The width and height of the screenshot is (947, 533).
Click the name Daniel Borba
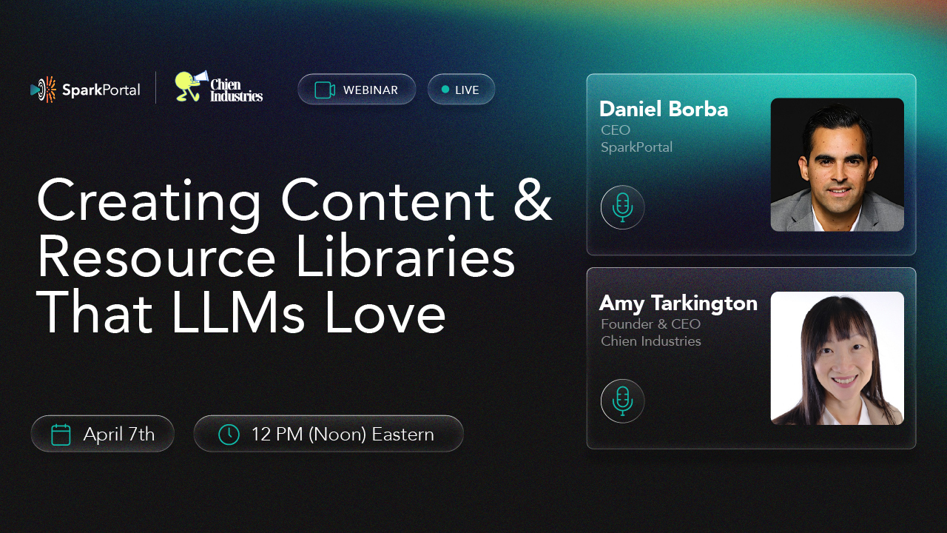(664, 109)
